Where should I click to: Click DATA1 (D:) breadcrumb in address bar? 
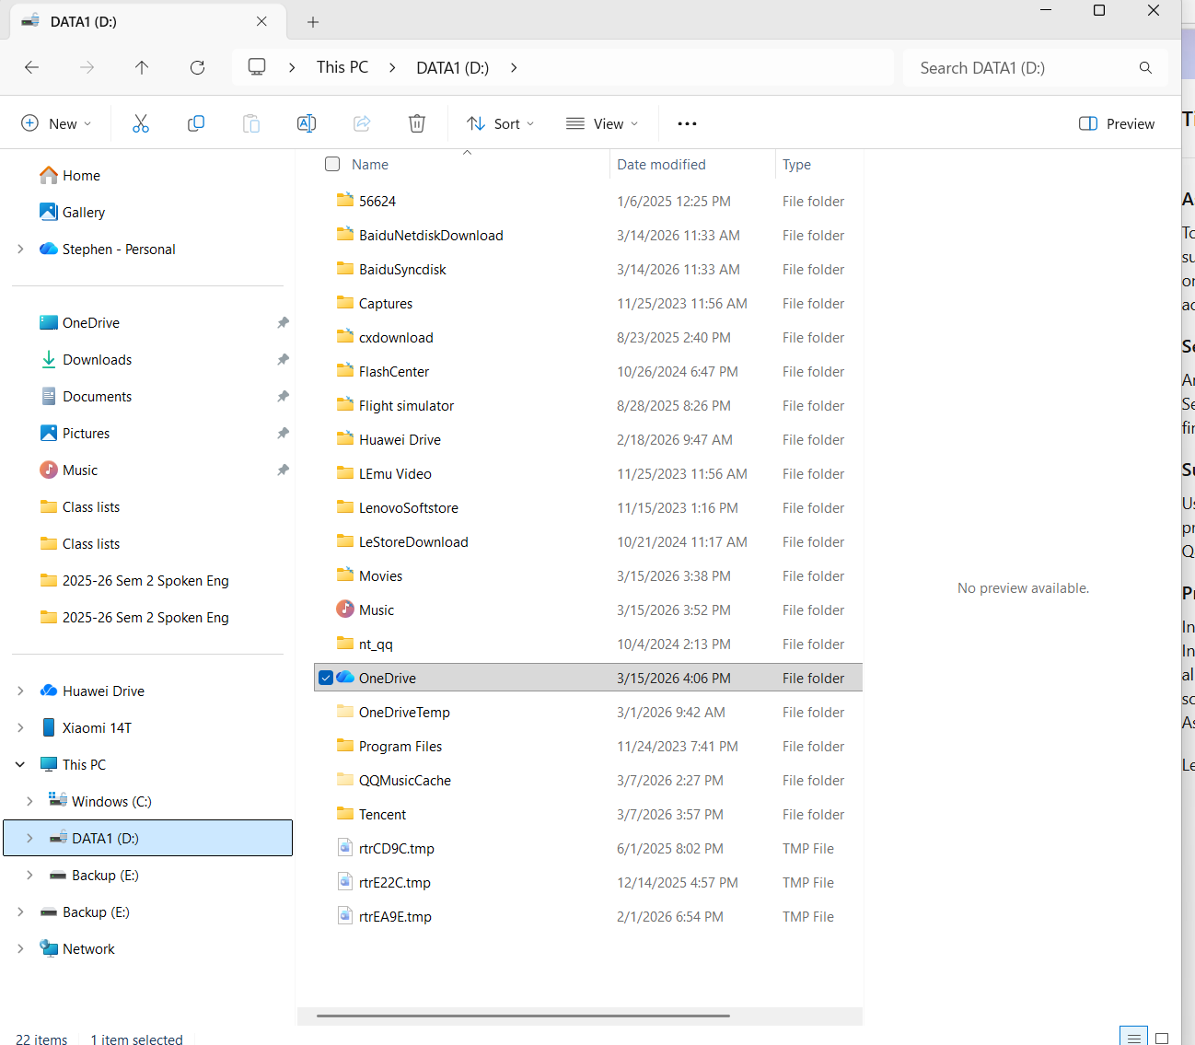(453, 67)
